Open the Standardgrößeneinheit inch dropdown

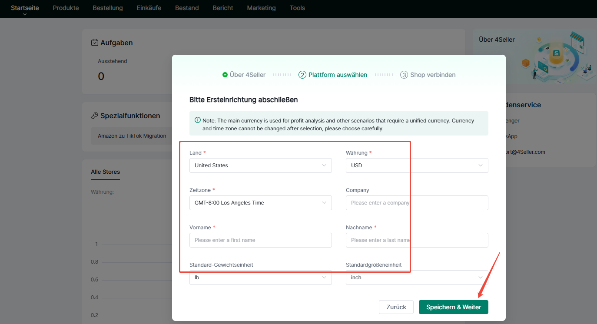point(417,278)
